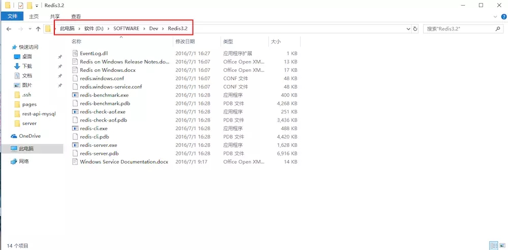This screenshot has width=508, height=250.
Task: Click 软件 (D:) breadcrumb segment
Action: pyautogui.click(x=94, y=29)
